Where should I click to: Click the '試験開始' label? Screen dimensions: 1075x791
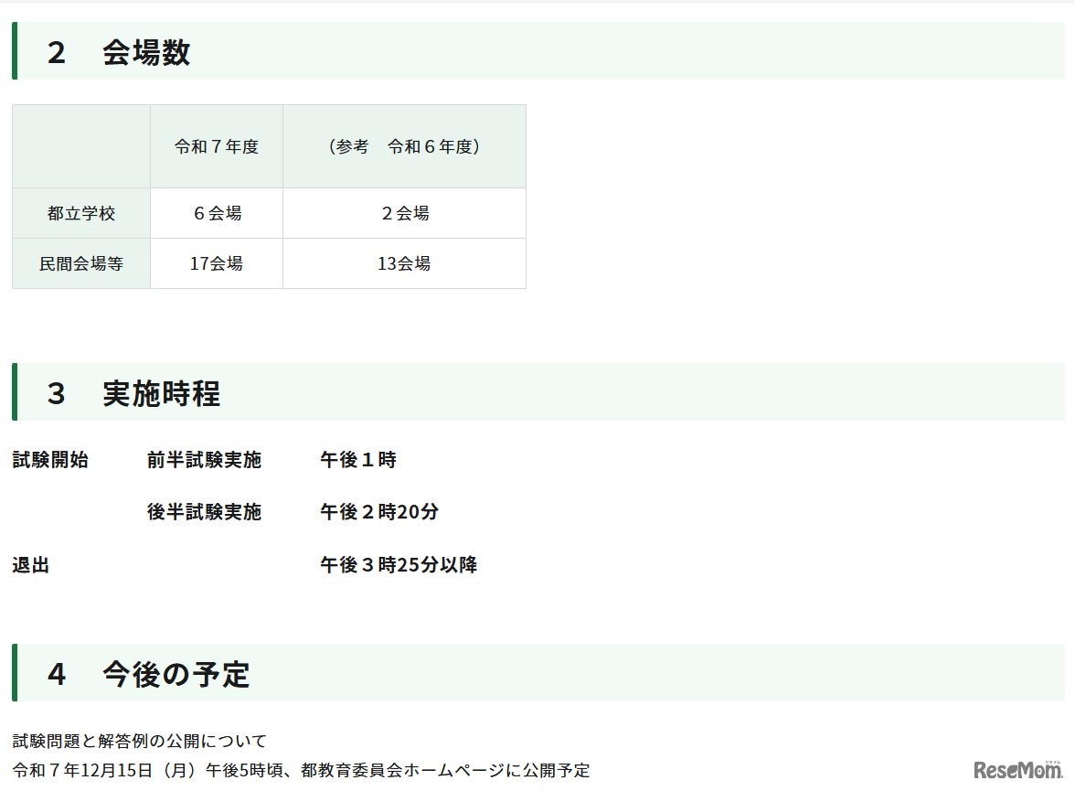coord(51,460)
